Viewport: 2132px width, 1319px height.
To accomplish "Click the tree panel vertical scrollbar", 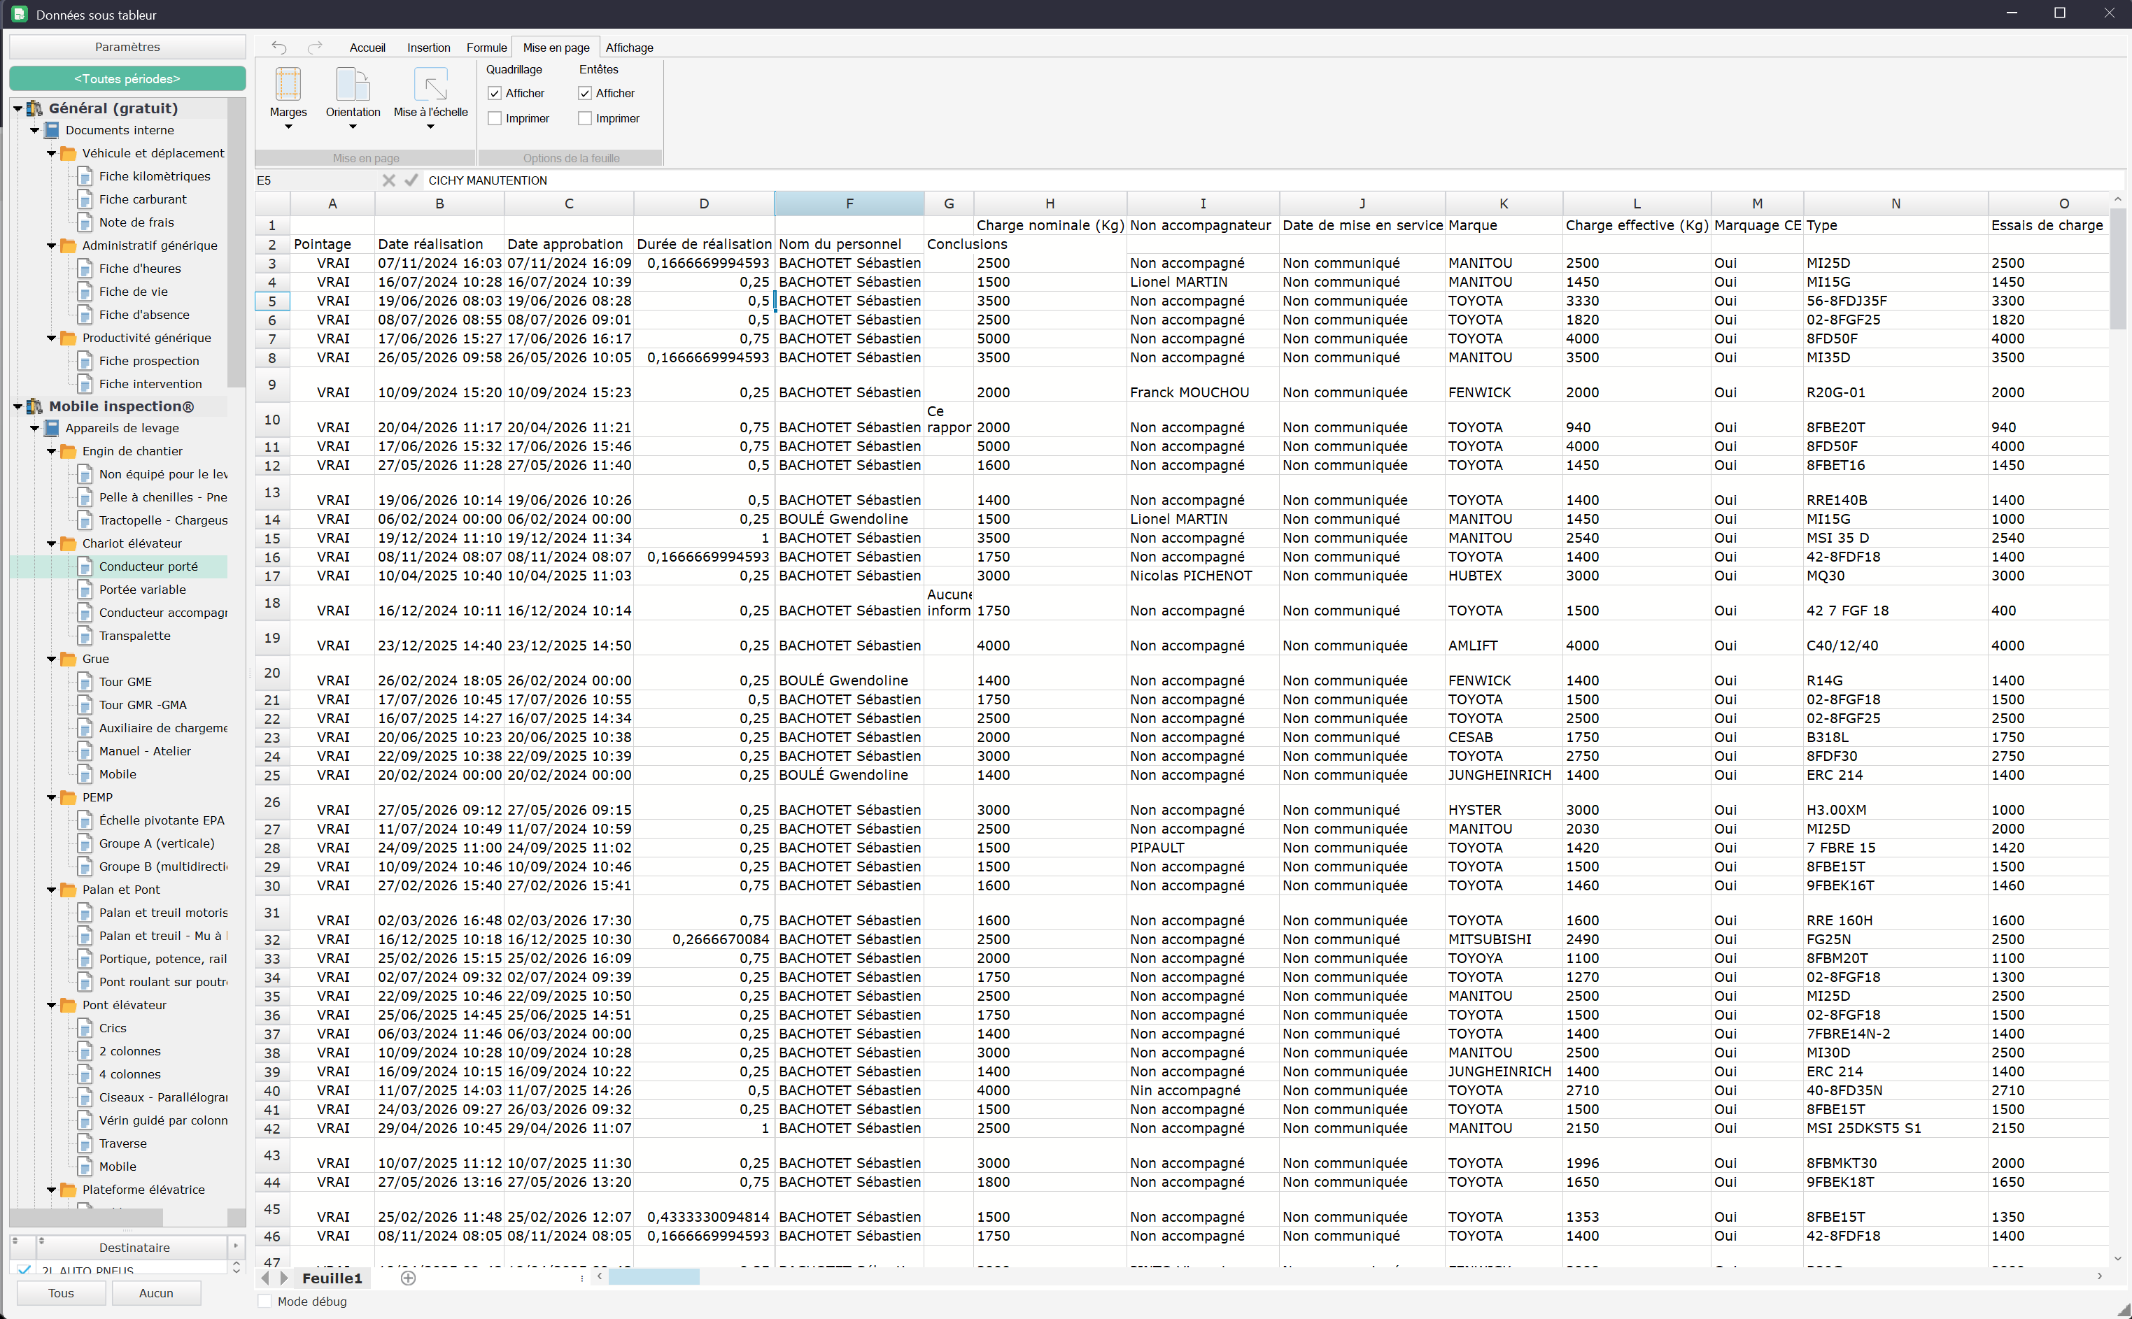I will tap(236, 243).
